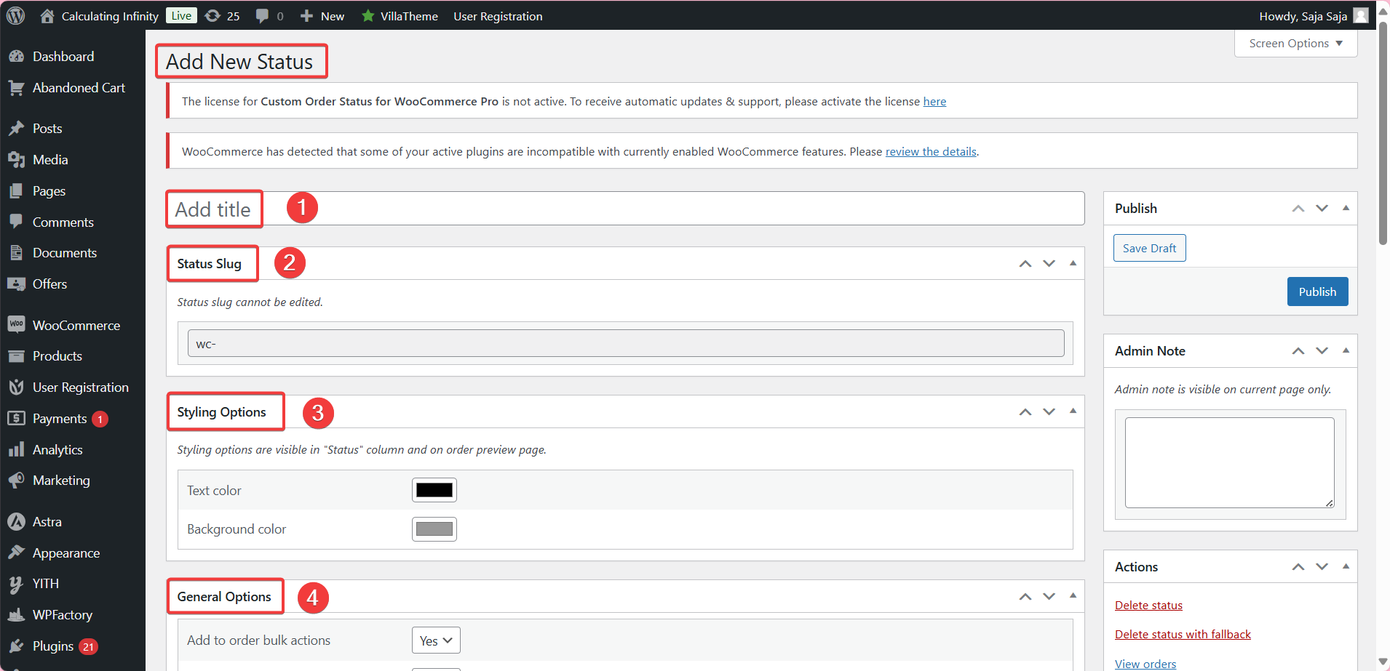
Task: Select the Astra sidebar icon
Action: tap(17, 521)
